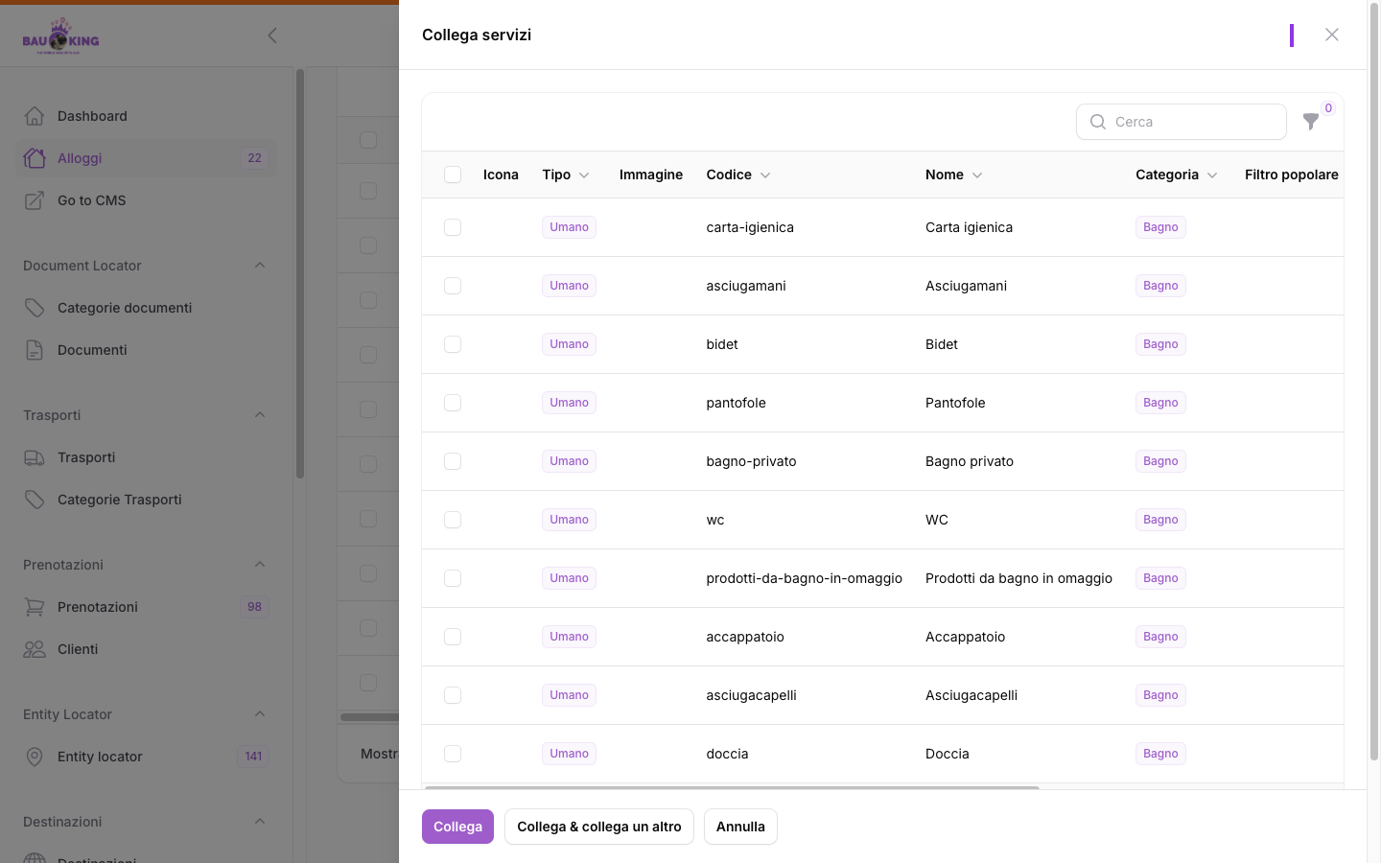
Task: Open Entity locator in the sidebar
Action: (x=146, y=757)
